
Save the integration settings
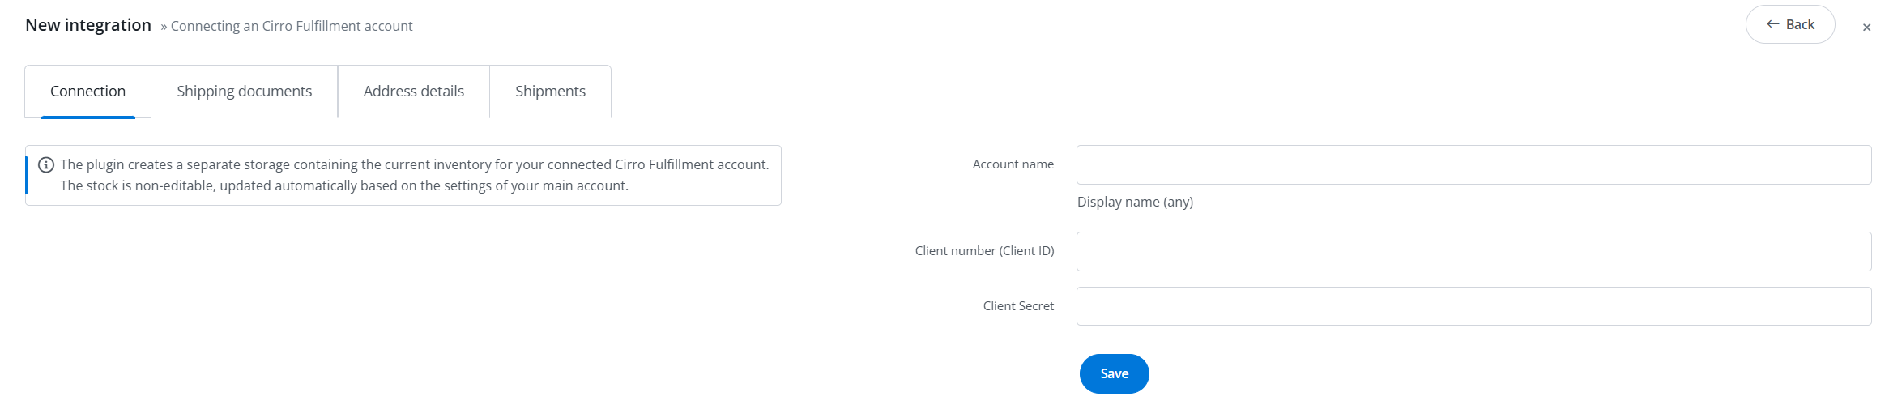coord(1114,373)
